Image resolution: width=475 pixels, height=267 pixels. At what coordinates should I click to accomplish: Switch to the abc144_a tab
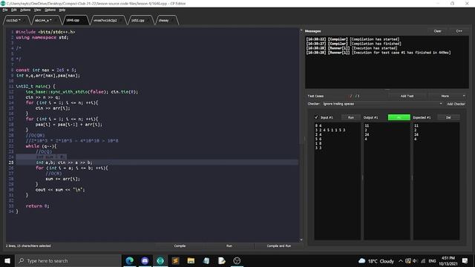coord(45,20)
